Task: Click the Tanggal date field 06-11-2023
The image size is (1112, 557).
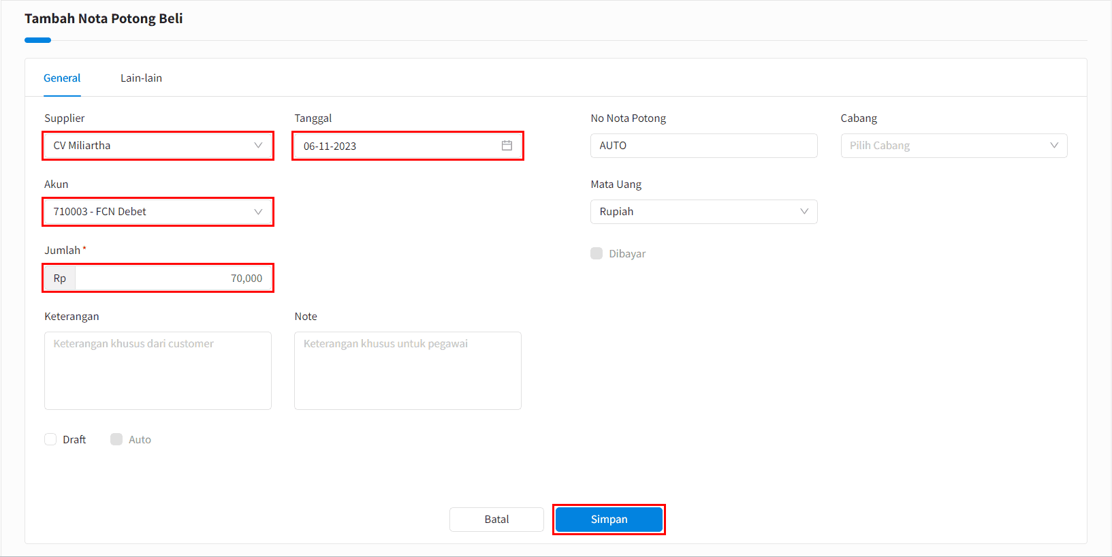Action: [x=408, y=146]
